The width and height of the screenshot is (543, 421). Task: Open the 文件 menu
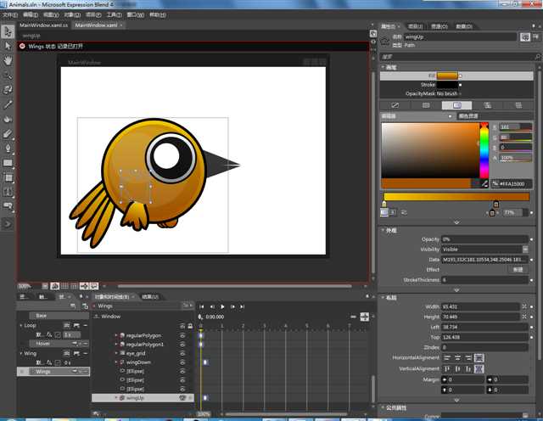pyautogui.click(x=10, y=15)
